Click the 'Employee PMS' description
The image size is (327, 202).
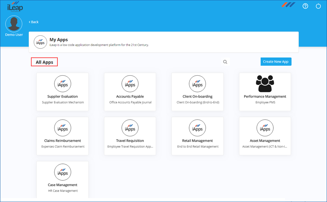point(265,102)
